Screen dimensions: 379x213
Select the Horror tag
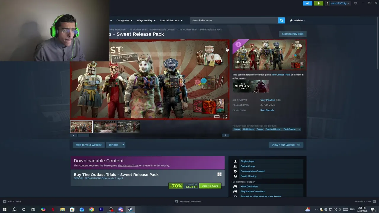(237, 129)
